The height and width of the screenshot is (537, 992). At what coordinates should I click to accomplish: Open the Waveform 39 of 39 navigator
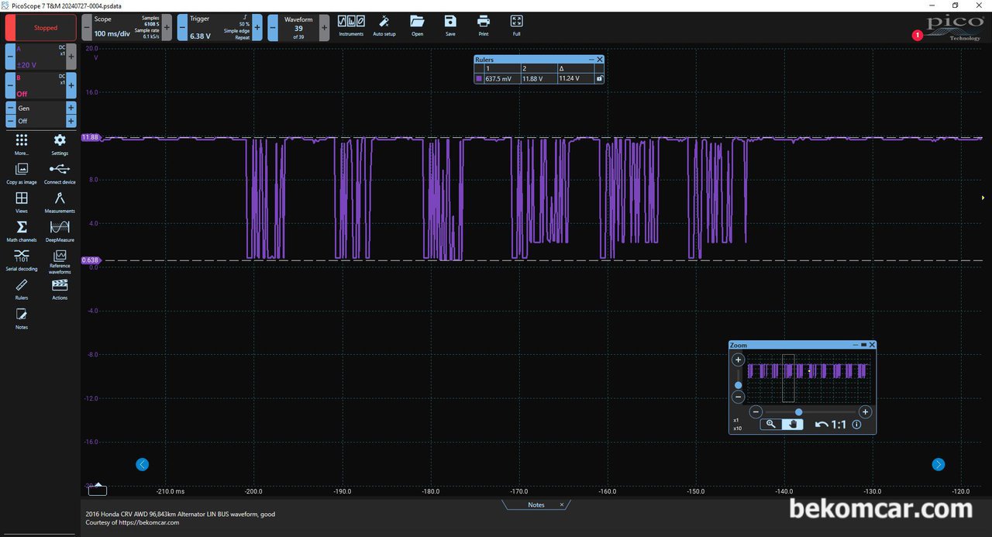click(298, 28)
